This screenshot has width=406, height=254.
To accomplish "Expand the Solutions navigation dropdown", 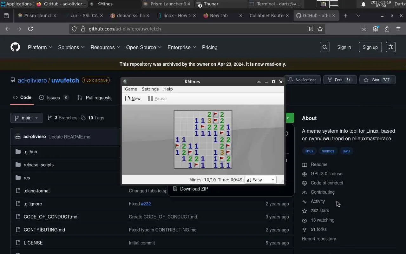I will (71, 47).
